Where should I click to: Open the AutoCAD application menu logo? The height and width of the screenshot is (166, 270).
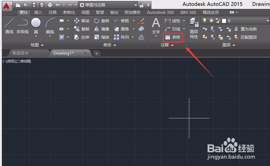pos(7,6)
